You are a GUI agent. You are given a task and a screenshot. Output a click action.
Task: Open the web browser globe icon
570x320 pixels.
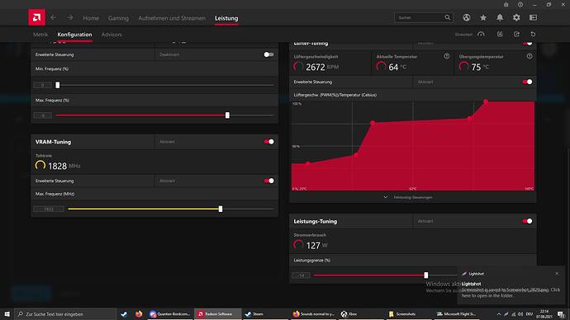pos(467,17)
